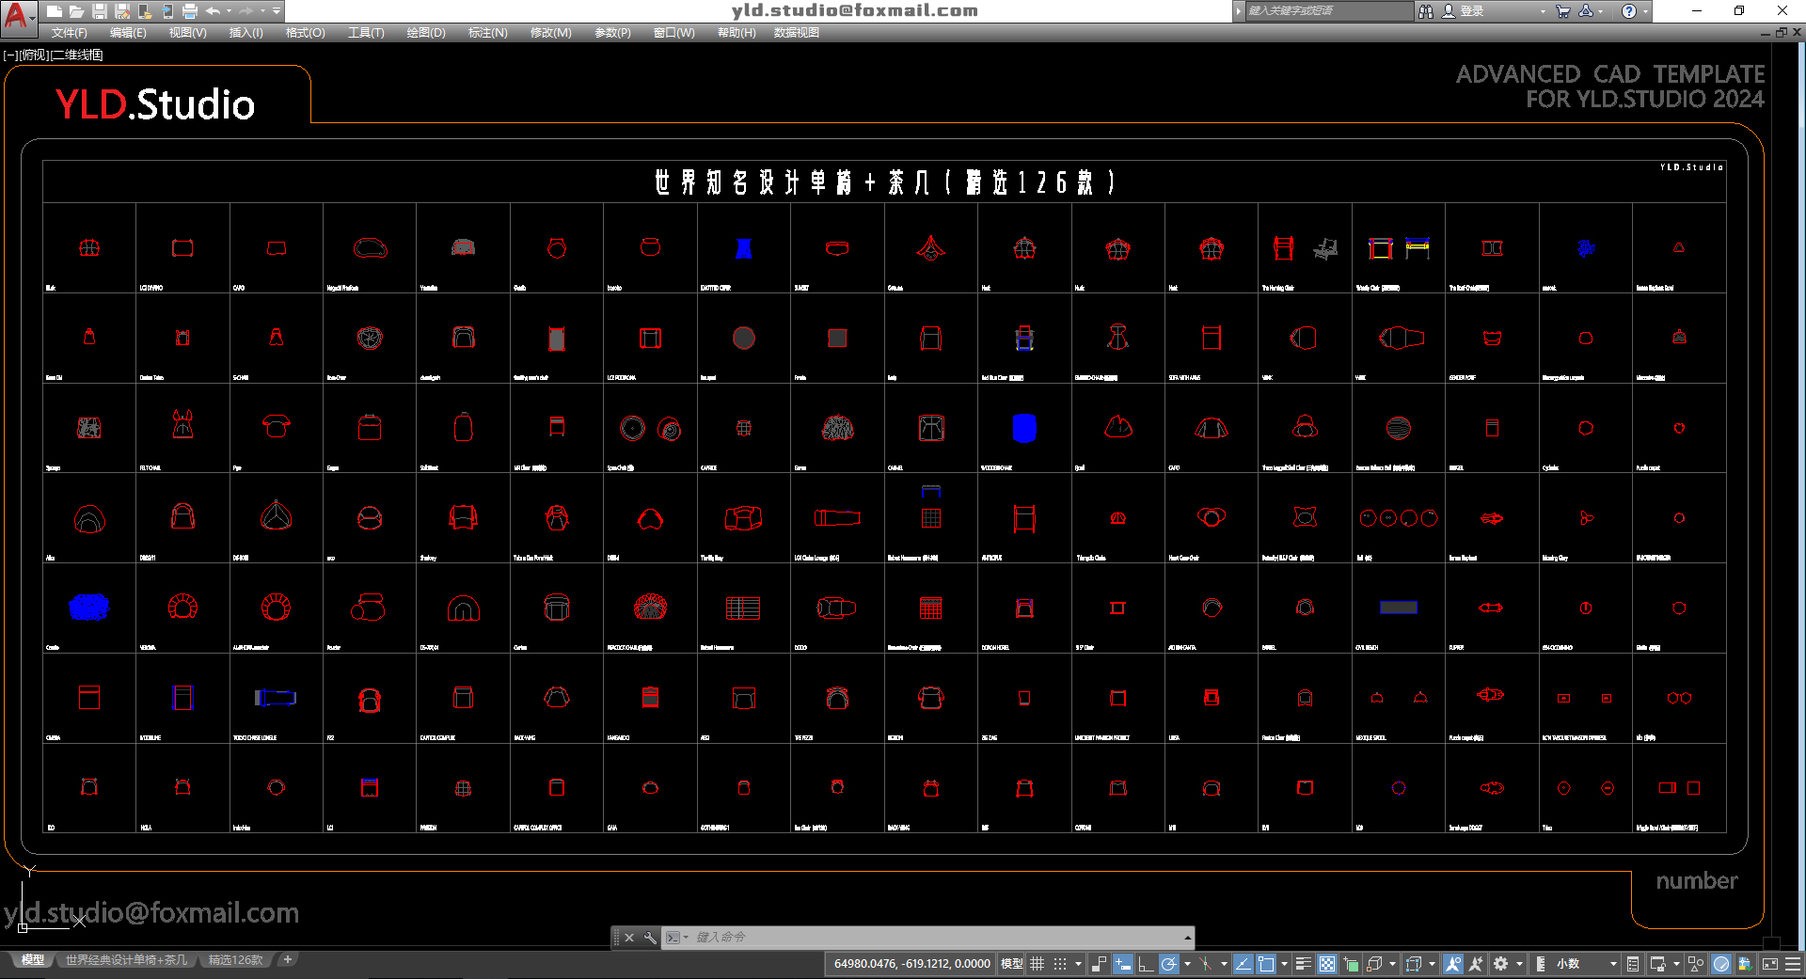Click the Annotation Visibility status bar icon

[1452, 964]
